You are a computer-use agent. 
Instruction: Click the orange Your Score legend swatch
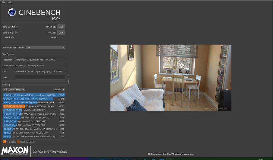pyautogui.click(x=4, y=142)
